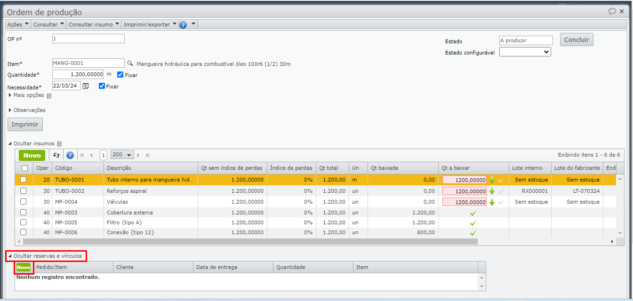Open the 200 page-size dropdown
Screen dimensions: 633x301
tap(122, 155)
